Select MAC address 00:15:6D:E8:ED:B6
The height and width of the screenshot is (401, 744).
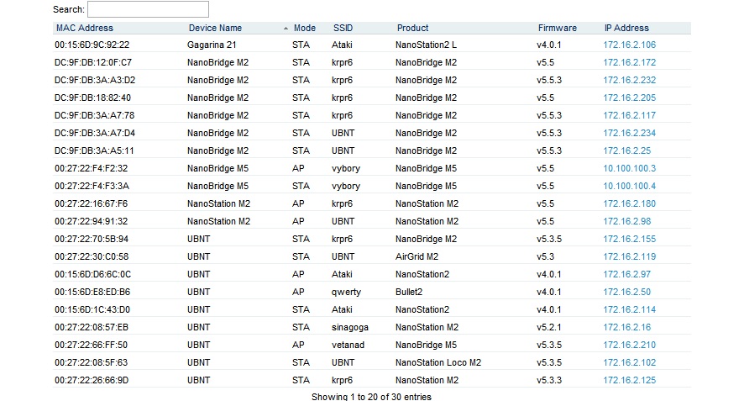(92, 292)
